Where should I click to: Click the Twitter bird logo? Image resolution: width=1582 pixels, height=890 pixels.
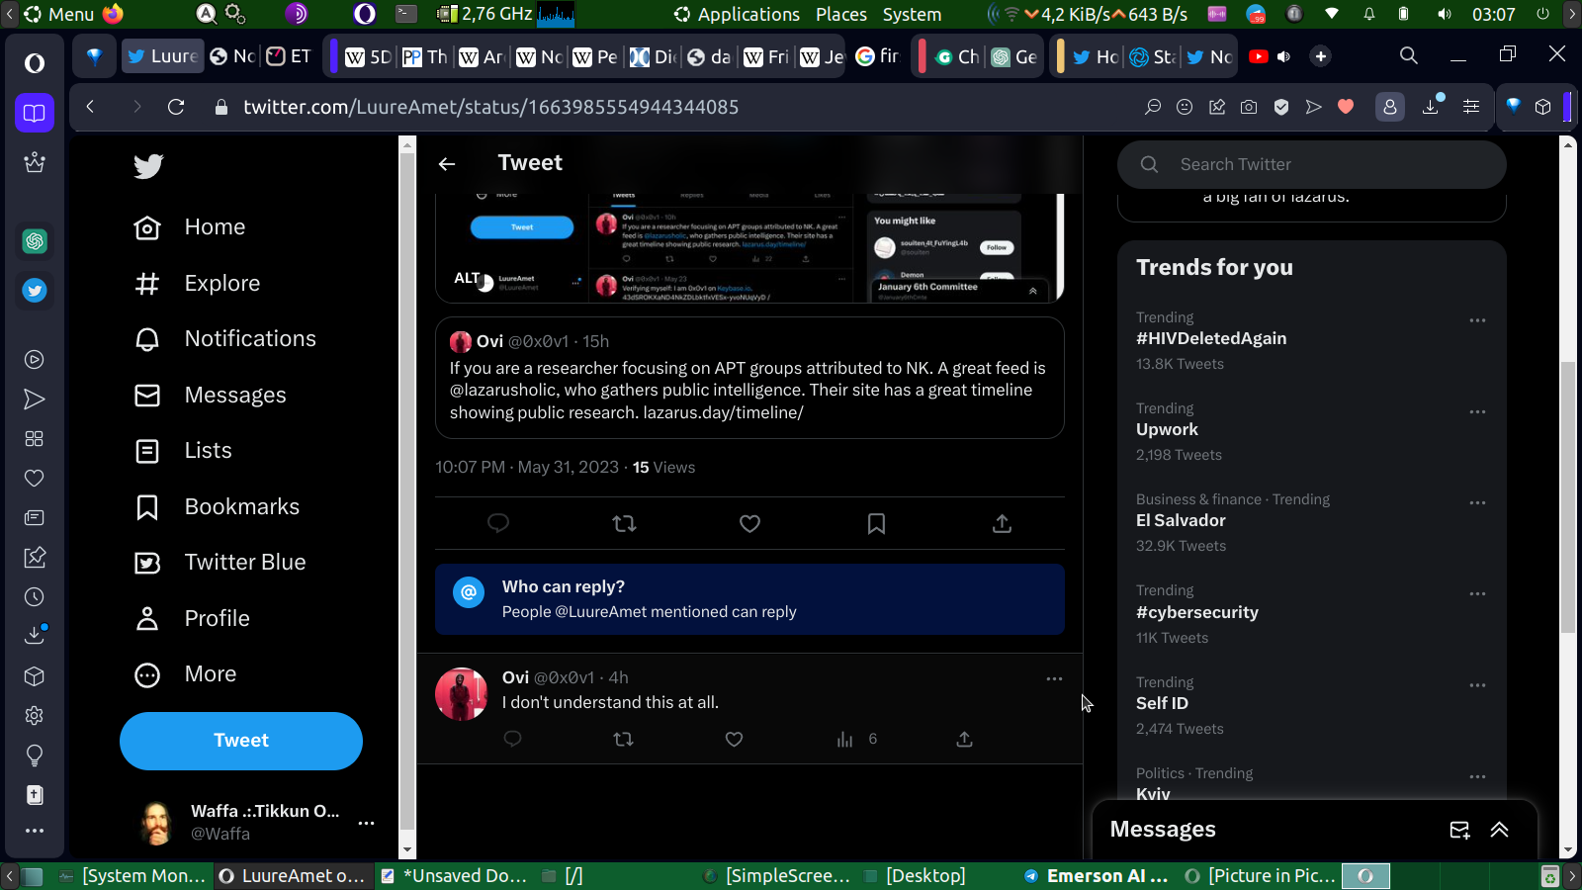pos(148,166)
